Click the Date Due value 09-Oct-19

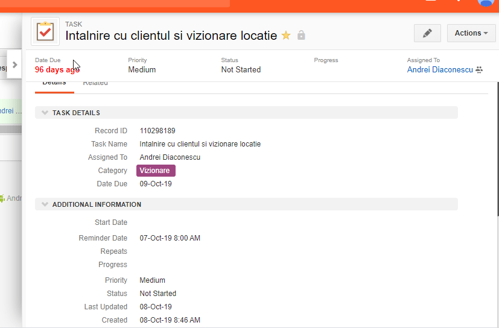(156, 184)
